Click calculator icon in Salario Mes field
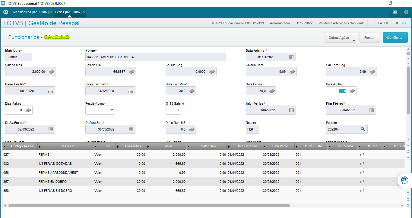The height and width of the screenshot is (218, 412). (51, 72)
